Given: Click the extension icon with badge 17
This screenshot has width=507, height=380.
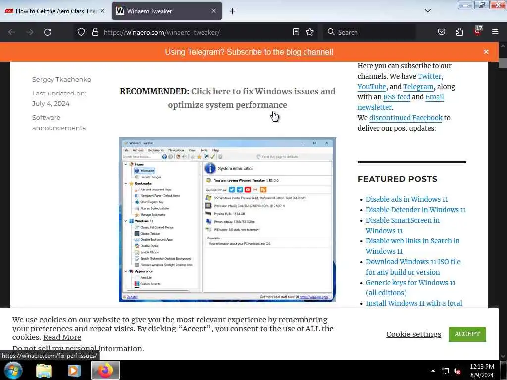Looking at the screenshot, I should click(x=478, y=31).
